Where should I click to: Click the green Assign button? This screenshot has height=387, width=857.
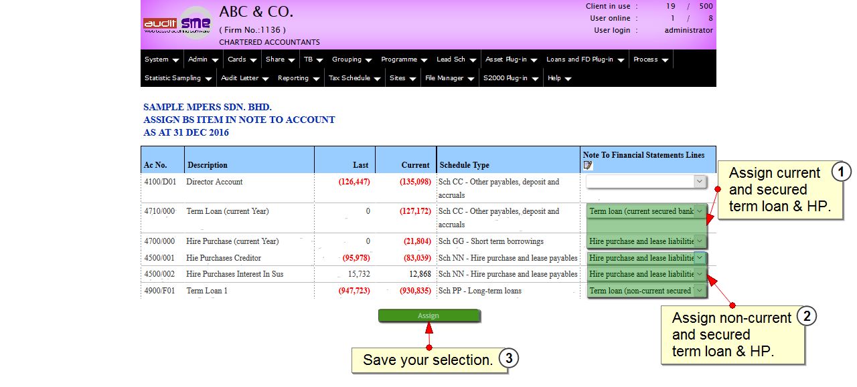point(428,316)
